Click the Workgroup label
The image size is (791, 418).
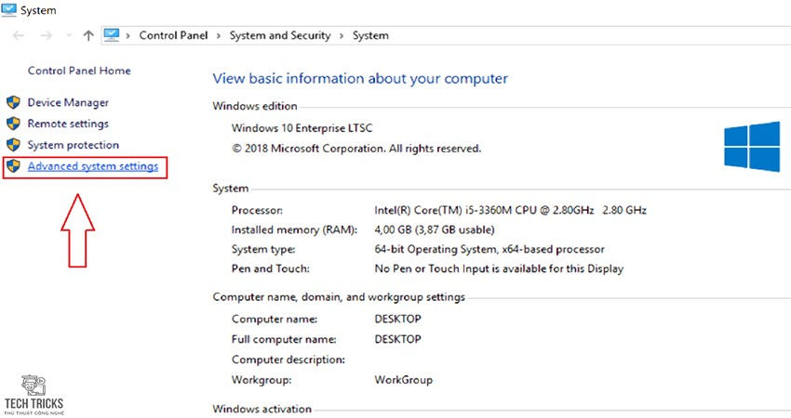point(261,380)
